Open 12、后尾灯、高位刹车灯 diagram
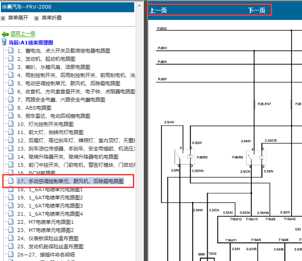302x261 pixels. [x=76, y=140]
